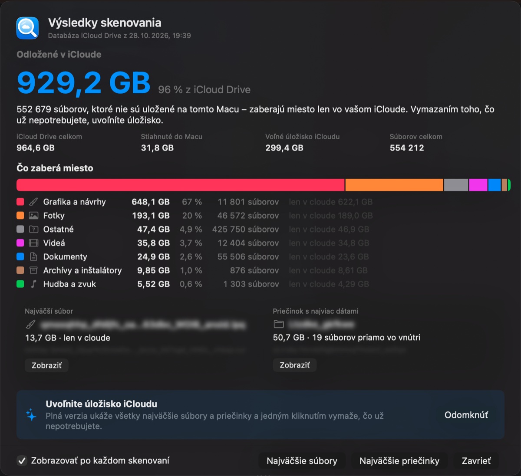The width and height of the screenshot is (521, 476).
Task: Click the film strip icon for Videá
Action: coord(33,243)
